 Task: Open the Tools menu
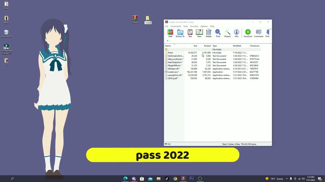click(x=186, y=26)
